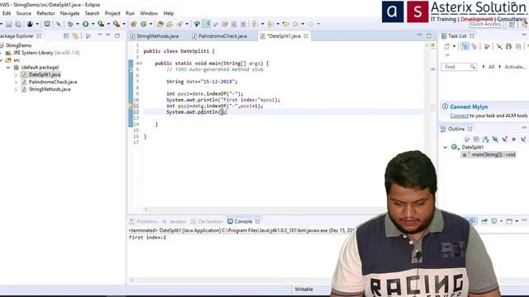Click Collapse All in Package Explorer
Screen dimensions: 529x297
click(x=66, y=36)
